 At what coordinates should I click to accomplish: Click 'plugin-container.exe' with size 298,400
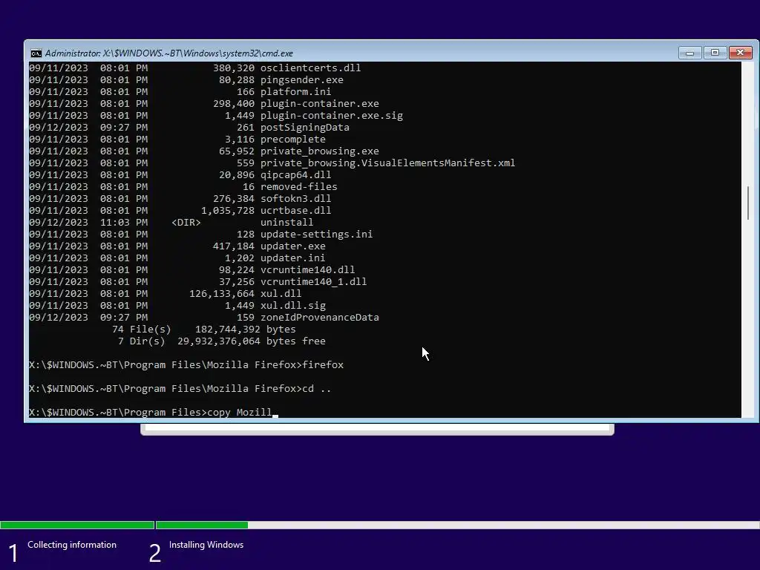click(x=319, y=104)
